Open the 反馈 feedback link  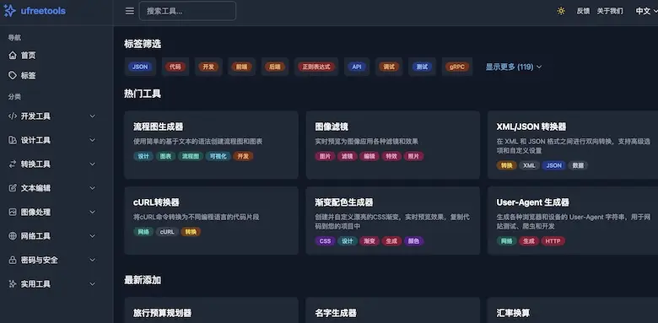pyautogui.click(x=583, y=11)
